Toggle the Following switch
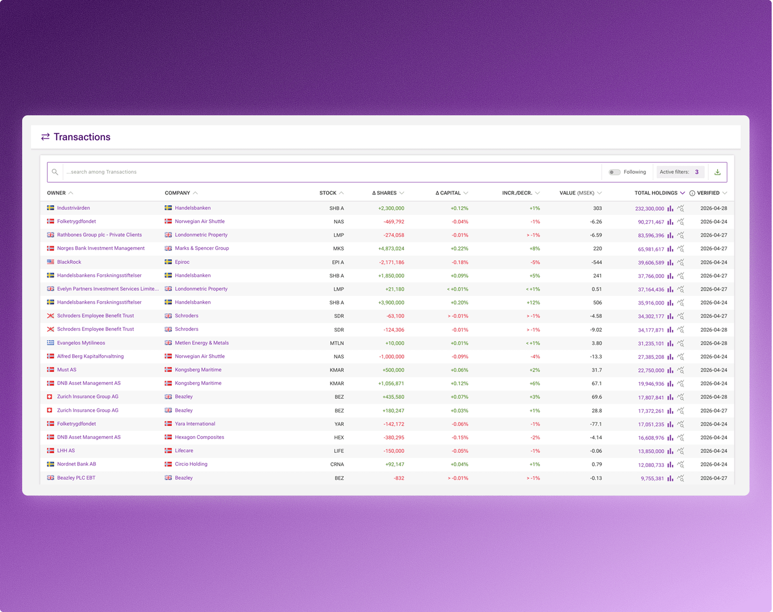773x612 pixels. pos(614,172)
